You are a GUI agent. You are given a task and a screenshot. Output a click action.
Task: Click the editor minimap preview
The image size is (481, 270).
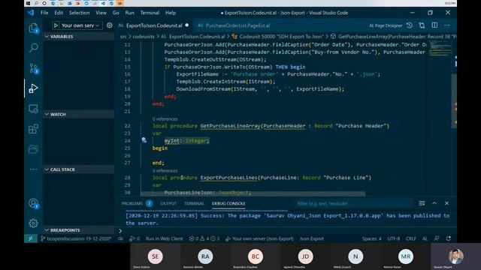coord(440,49)
